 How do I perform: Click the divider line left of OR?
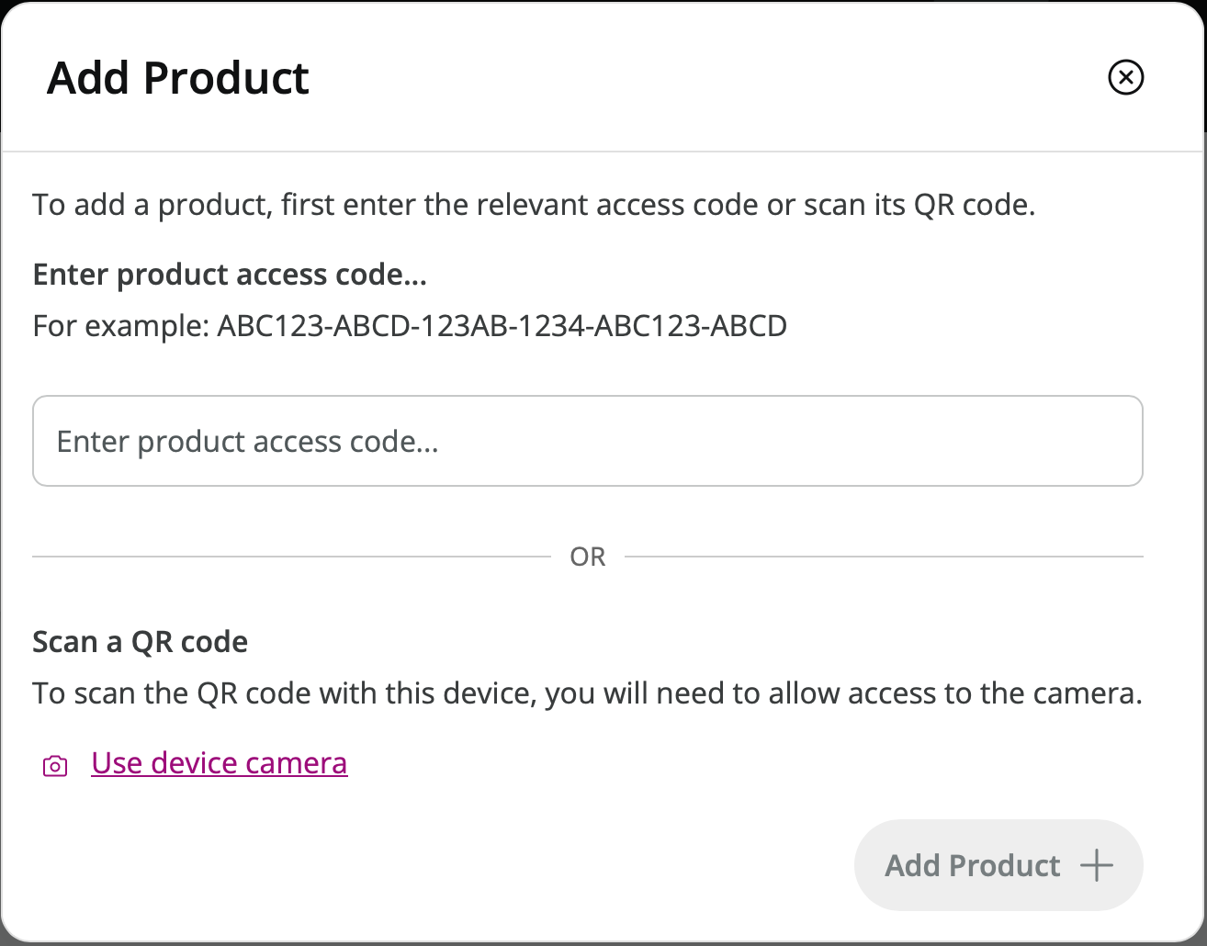pyautogui.click(x=291, y=557)
